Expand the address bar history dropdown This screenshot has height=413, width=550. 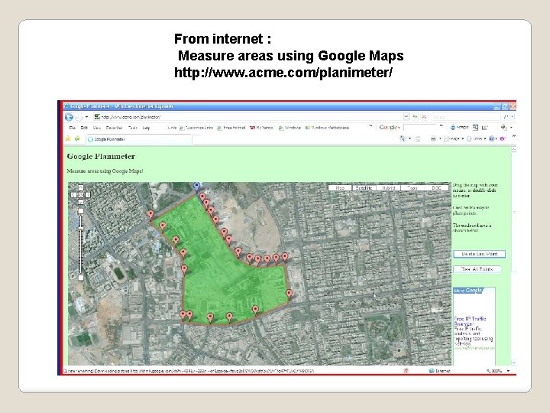pyautogui.click(x=406, y=116)
